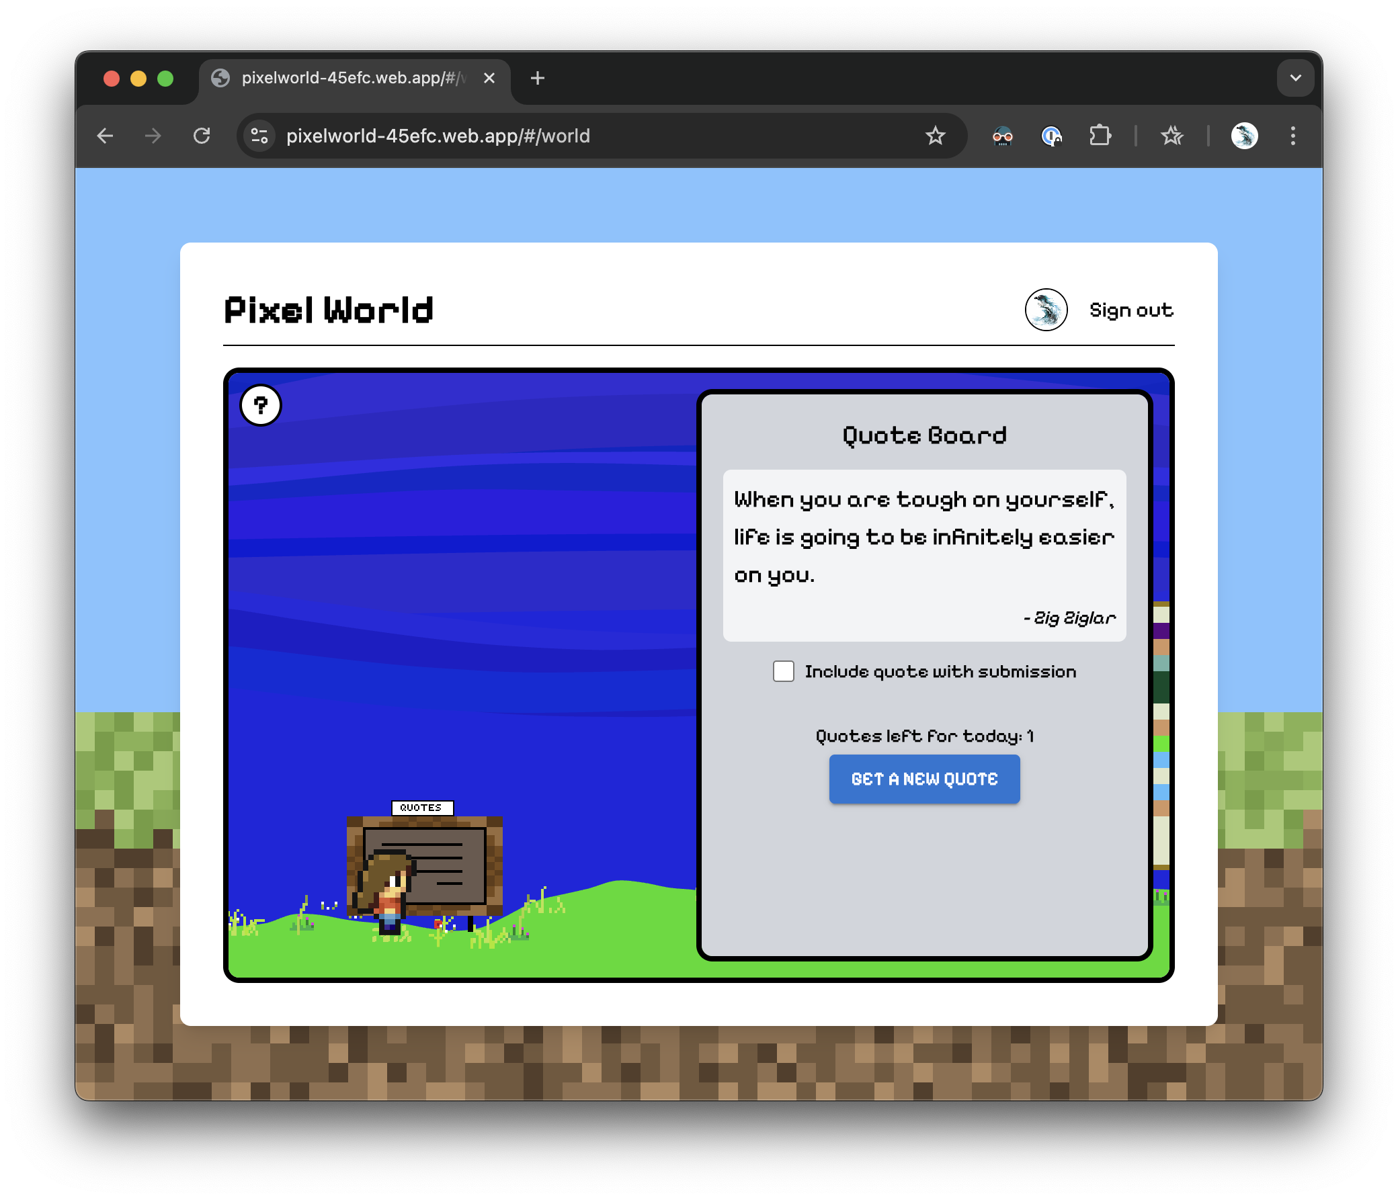Click the question mark help icon
The width and height of the screenshot is (1398, 1200).
click(x=260, y=405)
